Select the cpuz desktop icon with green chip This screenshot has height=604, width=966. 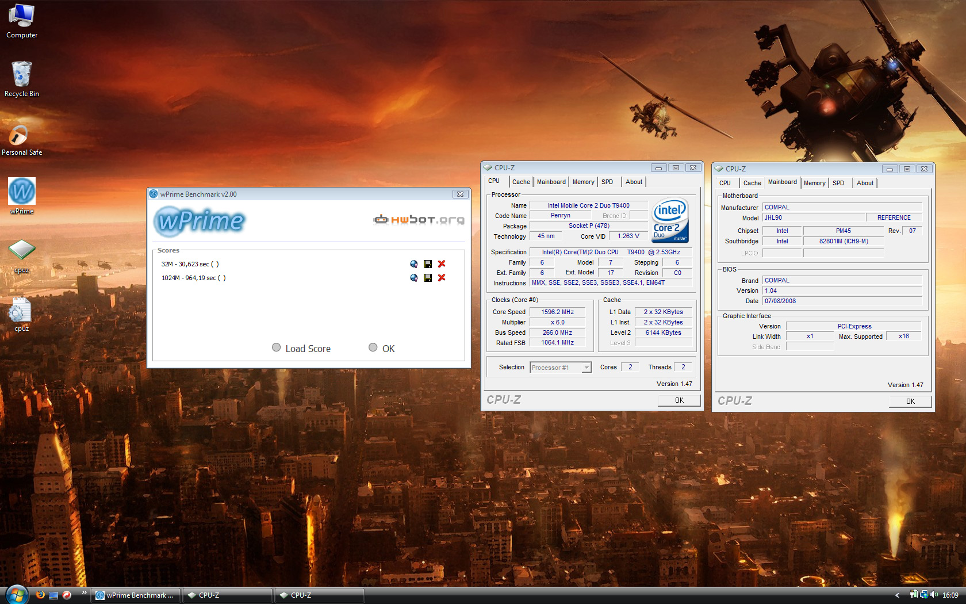click(x=22, y=256)
